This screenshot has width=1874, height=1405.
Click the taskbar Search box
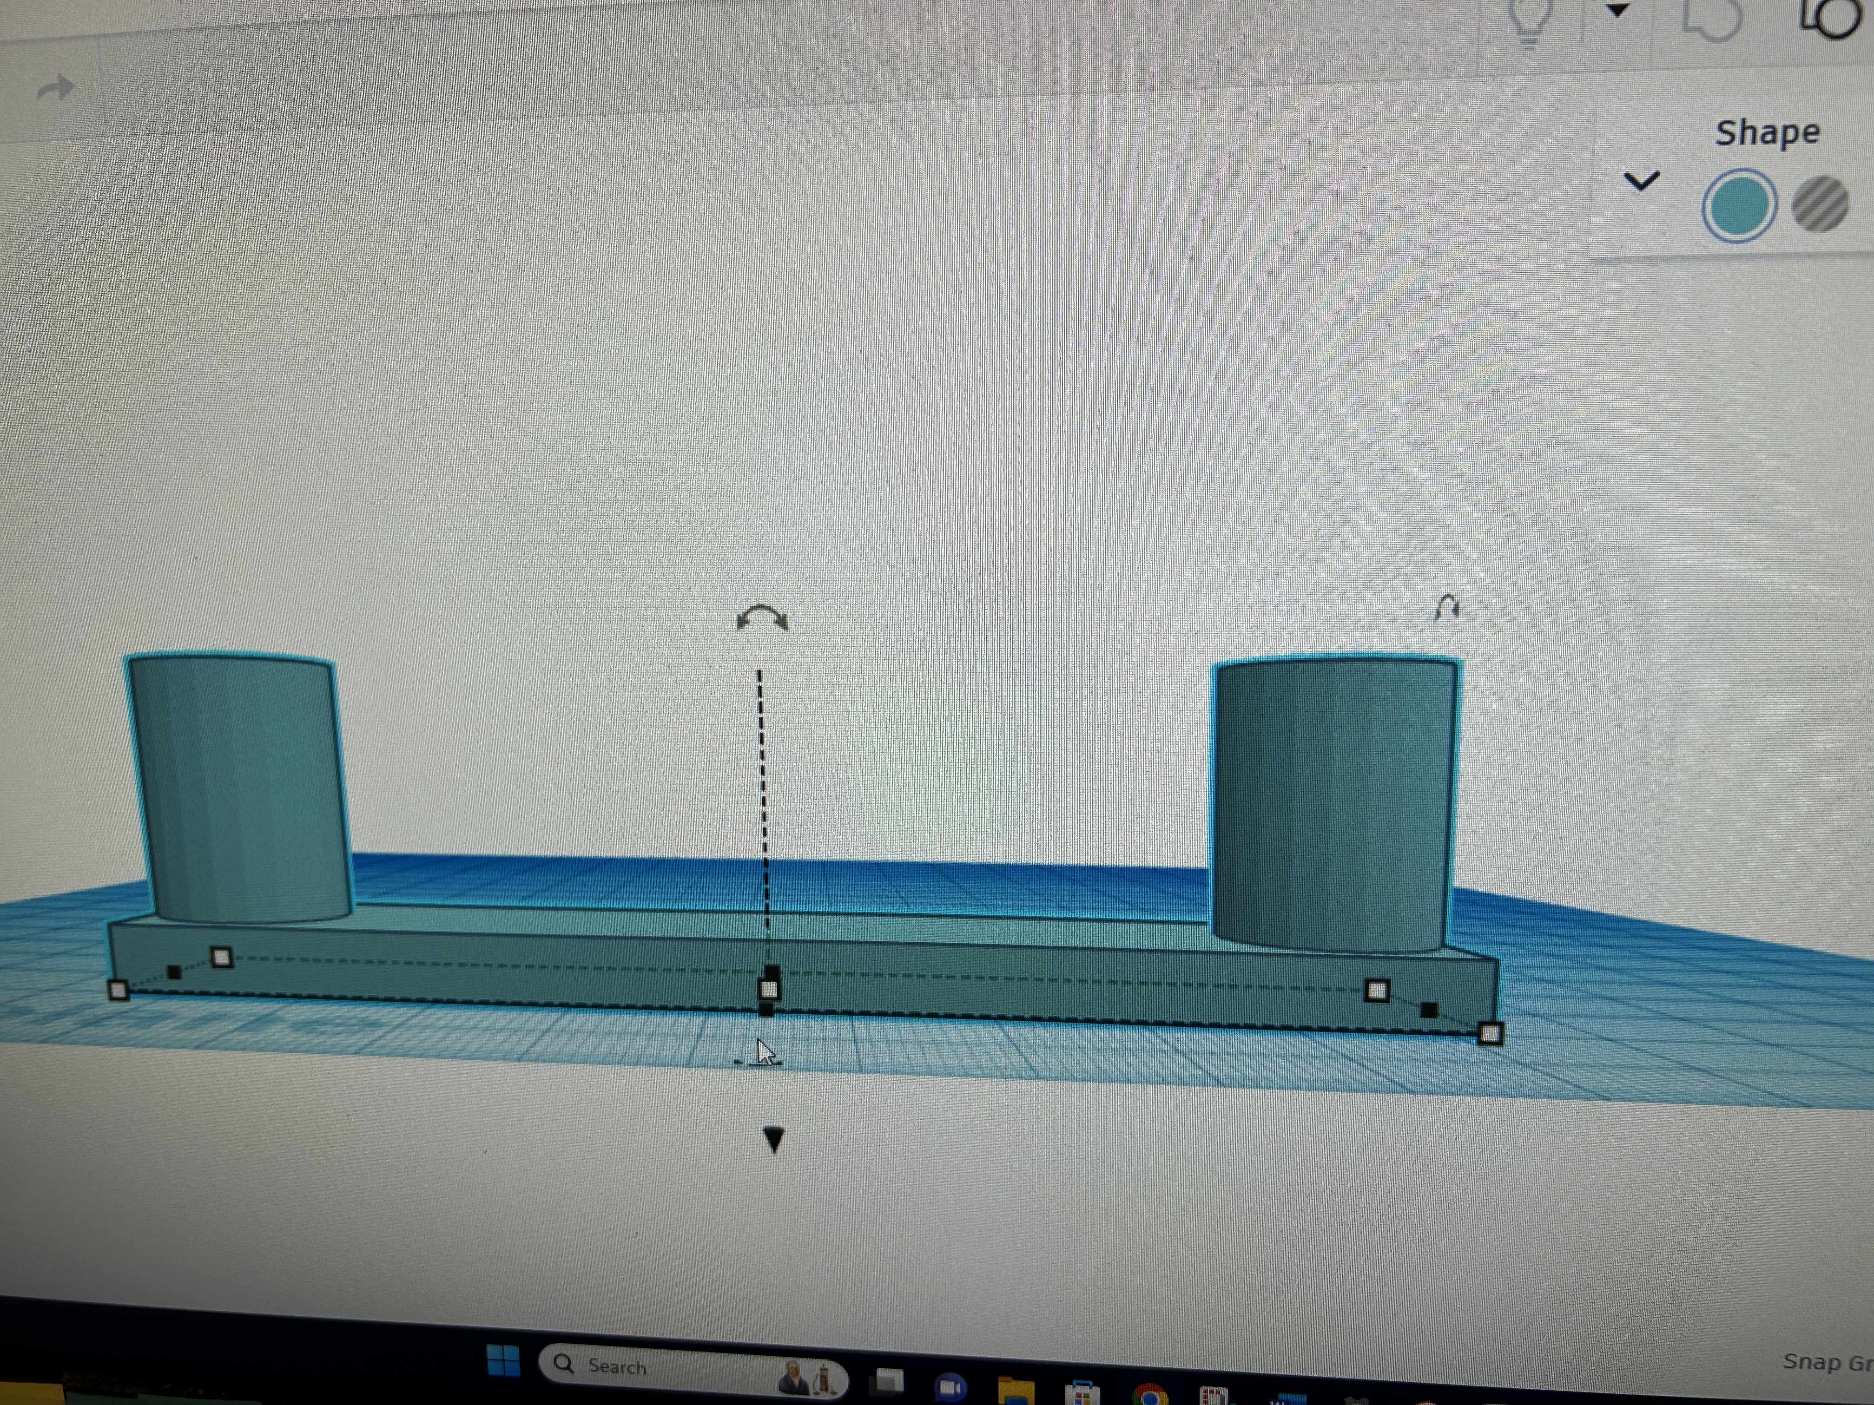(692, 1368)
